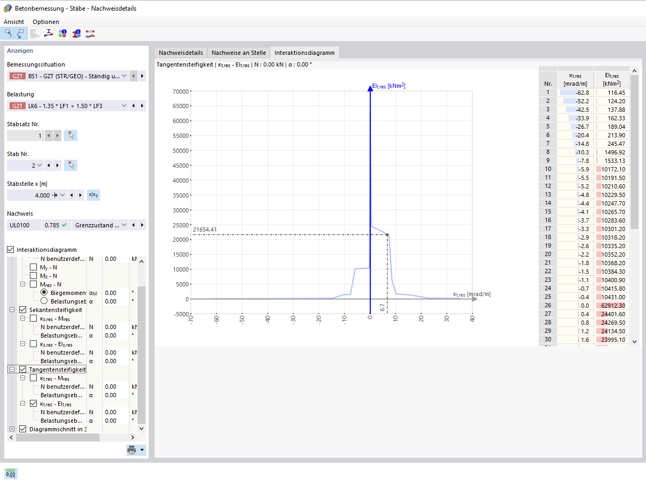Click the printer icon

click(x=132, y=450)
